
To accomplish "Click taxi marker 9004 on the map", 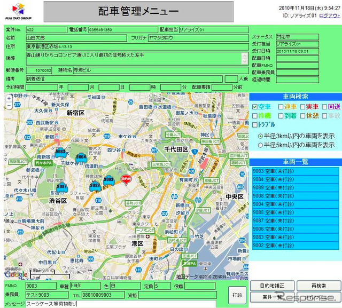I will 81,157.
